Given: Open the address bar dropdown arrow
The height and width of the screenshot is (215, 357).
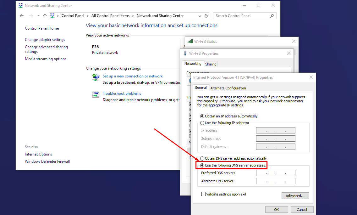Looking at the screenshot, I should [199, 15].
